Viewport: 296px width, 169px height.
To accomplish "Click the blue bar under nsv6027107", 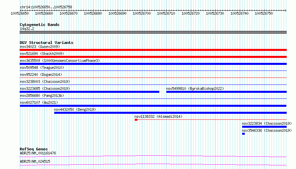I will click(153, 106).
